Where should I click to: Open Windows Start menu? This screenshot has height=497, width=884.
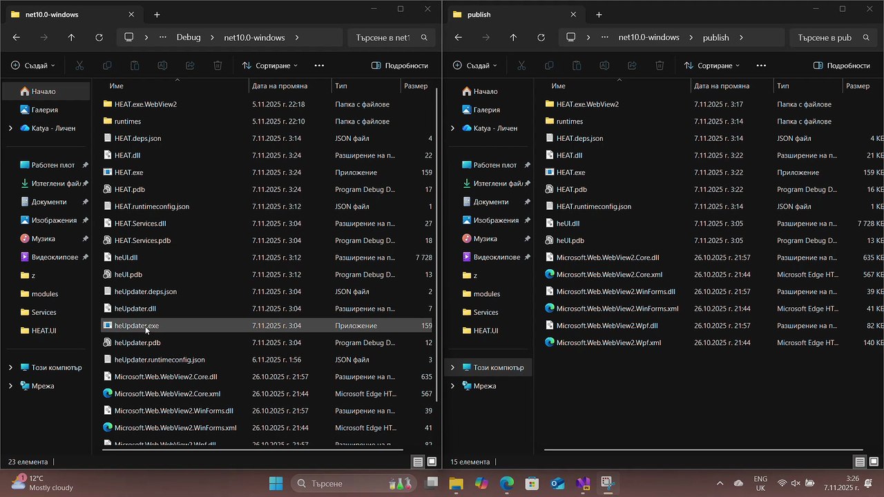[x=276, y=483]
